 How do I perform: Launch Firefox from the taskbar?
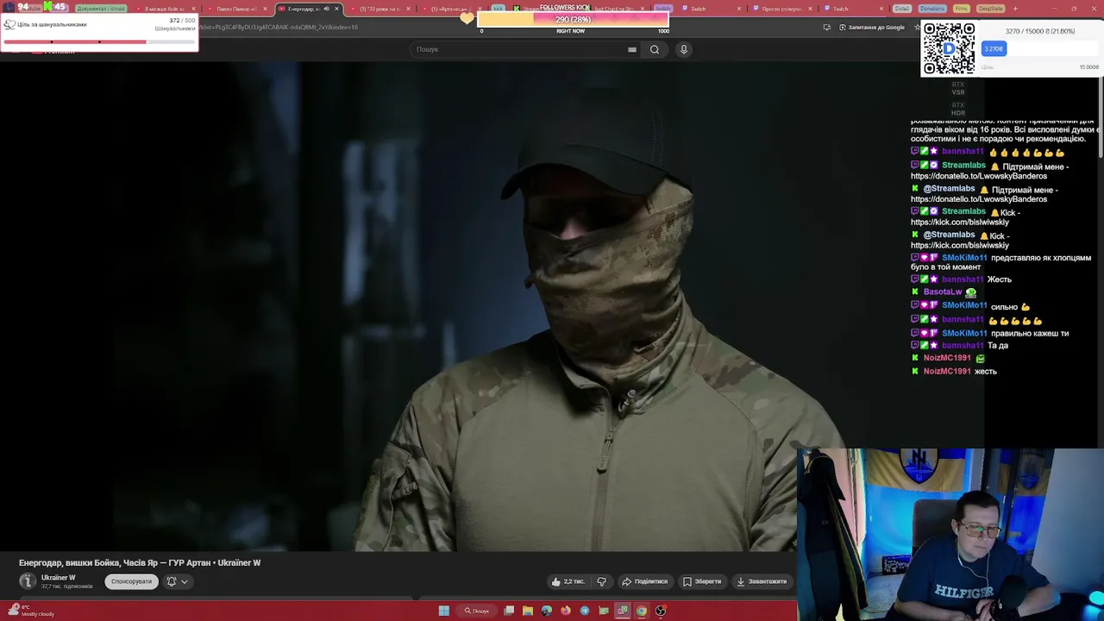(566, 611)
